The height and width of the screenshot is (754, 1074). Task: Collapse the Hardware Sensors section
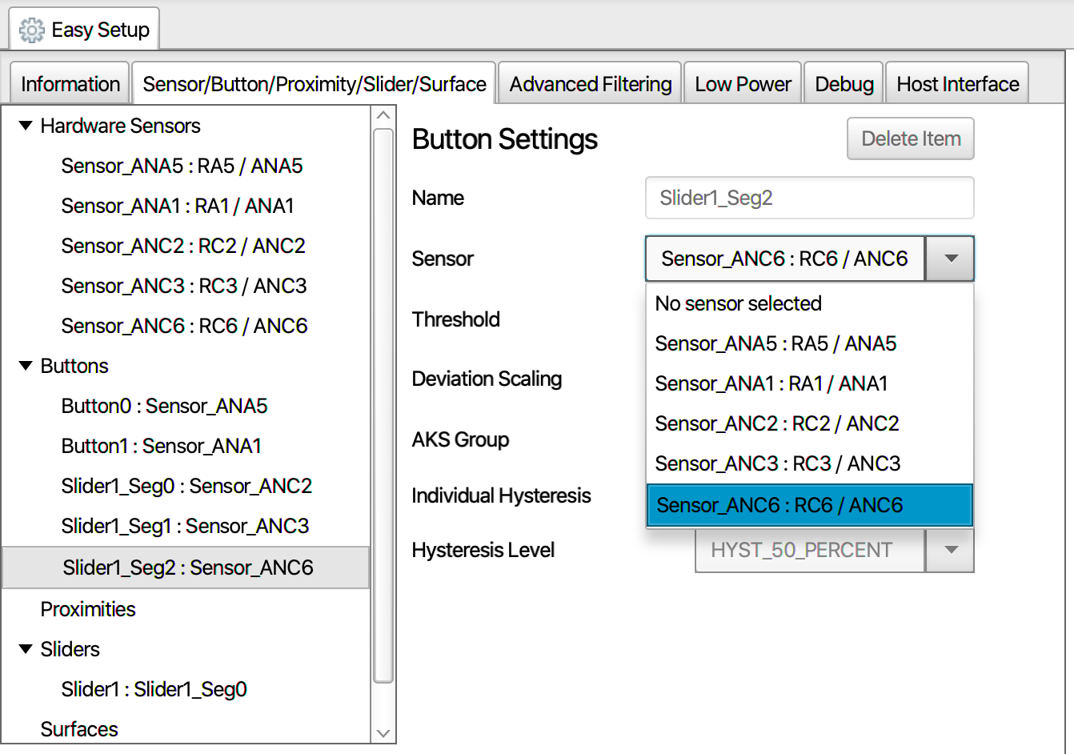[25, 126]
